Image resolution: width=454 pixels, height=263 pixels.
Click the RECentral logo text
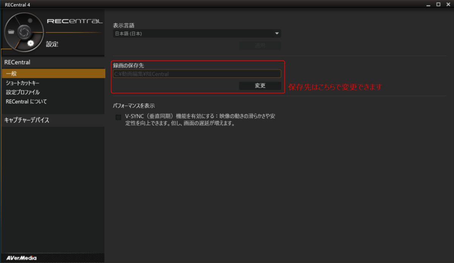click(x=75, y=22)
